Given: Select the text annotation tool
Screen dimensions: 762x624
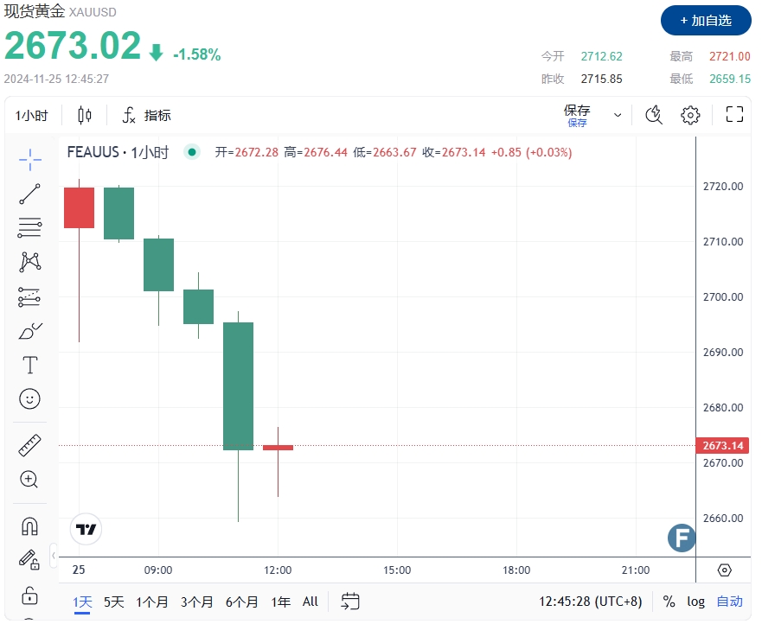Looking at the screenshot, I should [30, 365].
